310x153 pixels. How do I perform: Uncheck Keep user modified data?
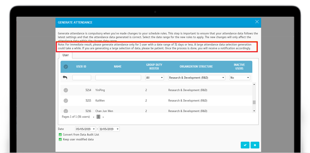[x=60, y=139]
